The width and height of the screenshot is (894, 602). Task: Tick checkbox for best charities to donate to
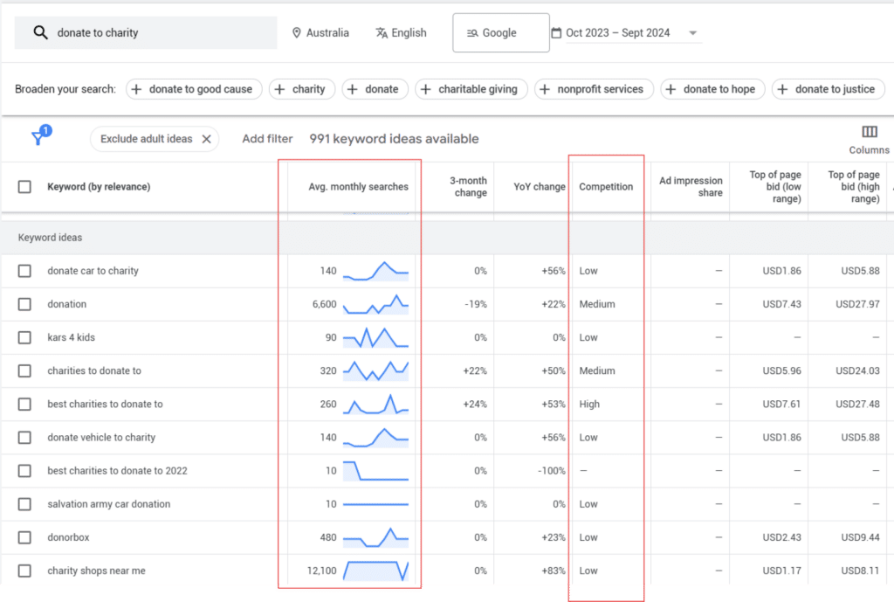click(24, 404)
